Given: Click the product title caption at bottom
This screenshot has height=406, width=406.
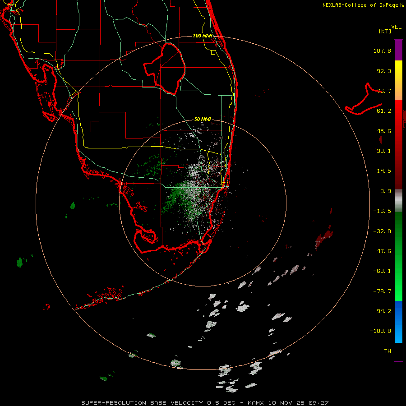Looking at the screenshot, I should pyautogui.click(x=205, y=403).
